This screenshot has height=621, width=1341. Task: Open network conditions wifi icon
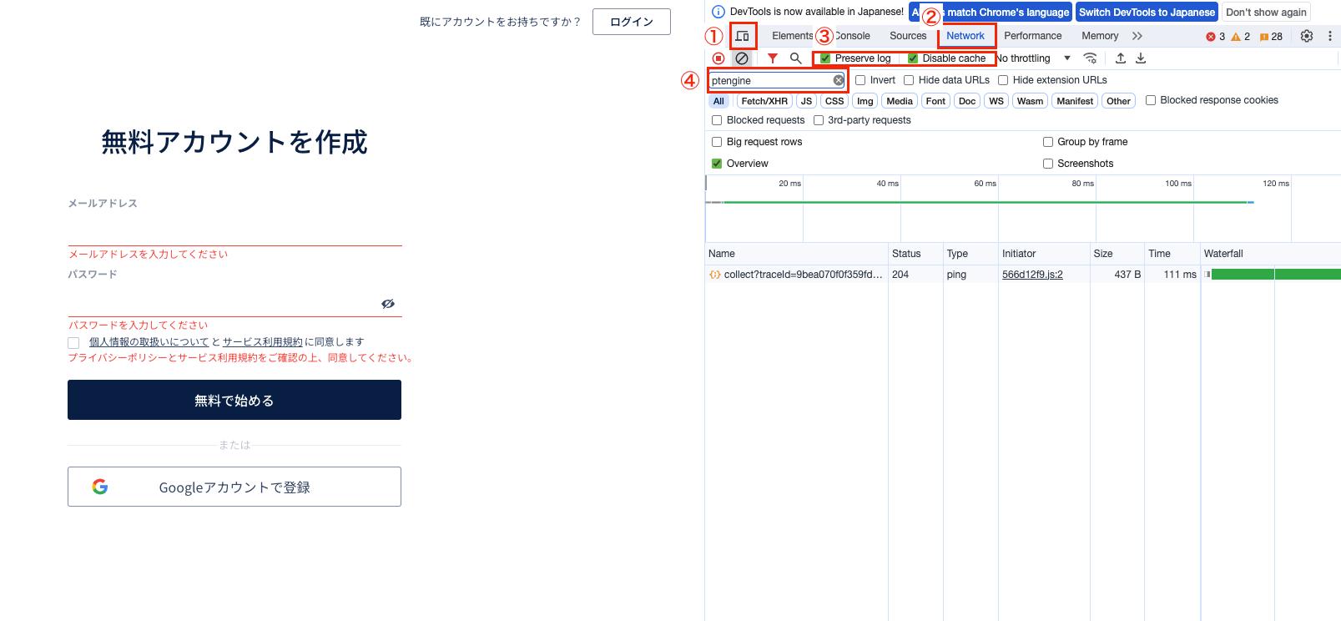[x=1090, y=58]
